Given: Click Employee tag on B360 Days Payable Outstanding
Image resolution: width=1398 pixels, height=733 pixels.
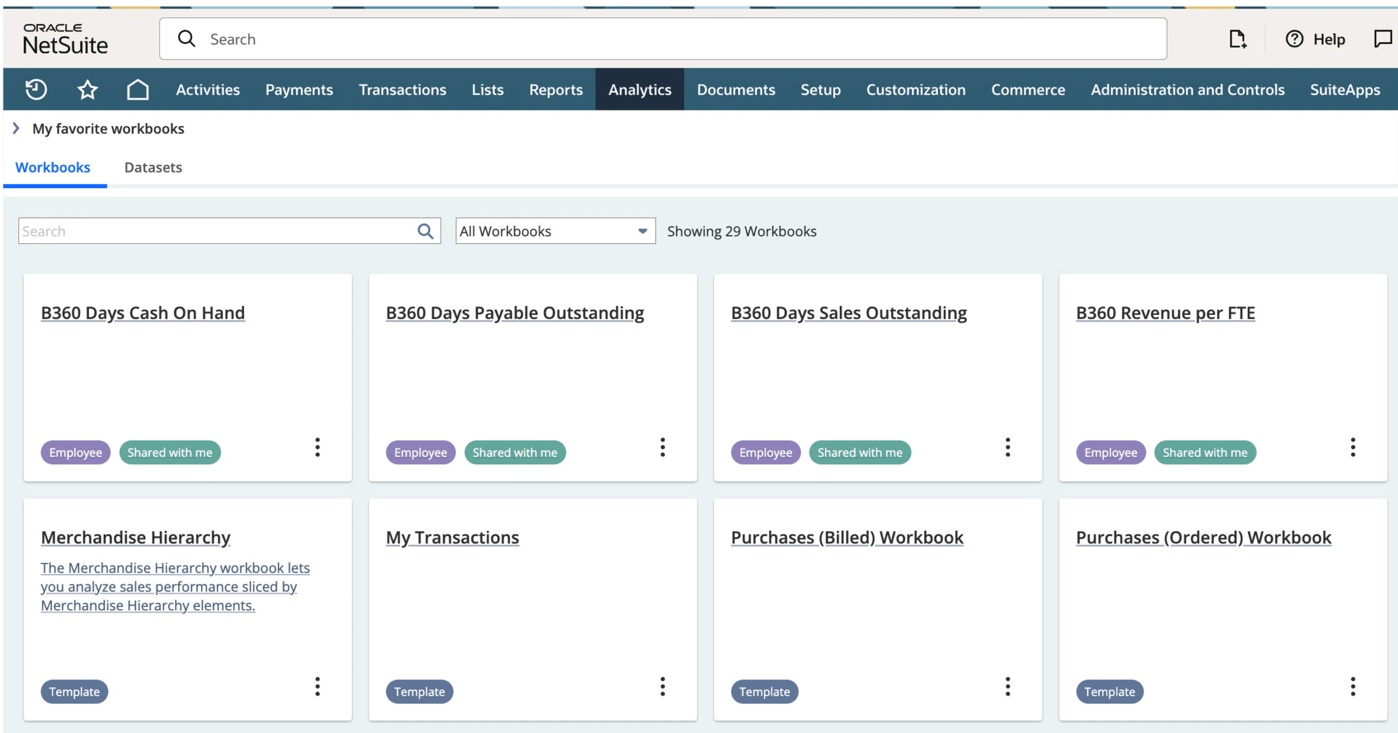Looking at the screenshot, I should [x=420, y=453].
